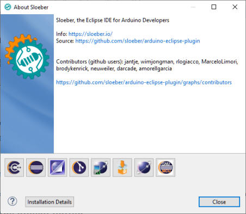Open the feature icon with chart and globe
246x214 pixels.
[x=101, y=167]
